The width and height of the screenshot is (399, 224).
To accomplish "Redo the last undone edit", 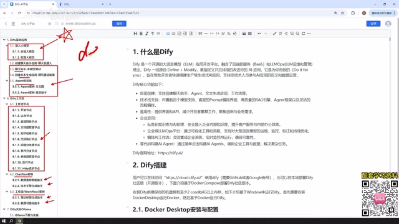I will pyautogui.click(x=265, y=34).
